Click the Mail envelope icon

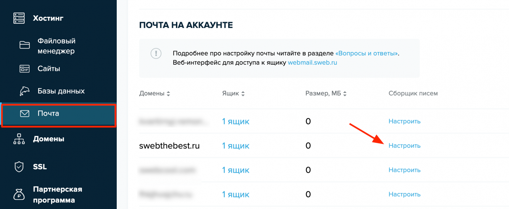24,114
